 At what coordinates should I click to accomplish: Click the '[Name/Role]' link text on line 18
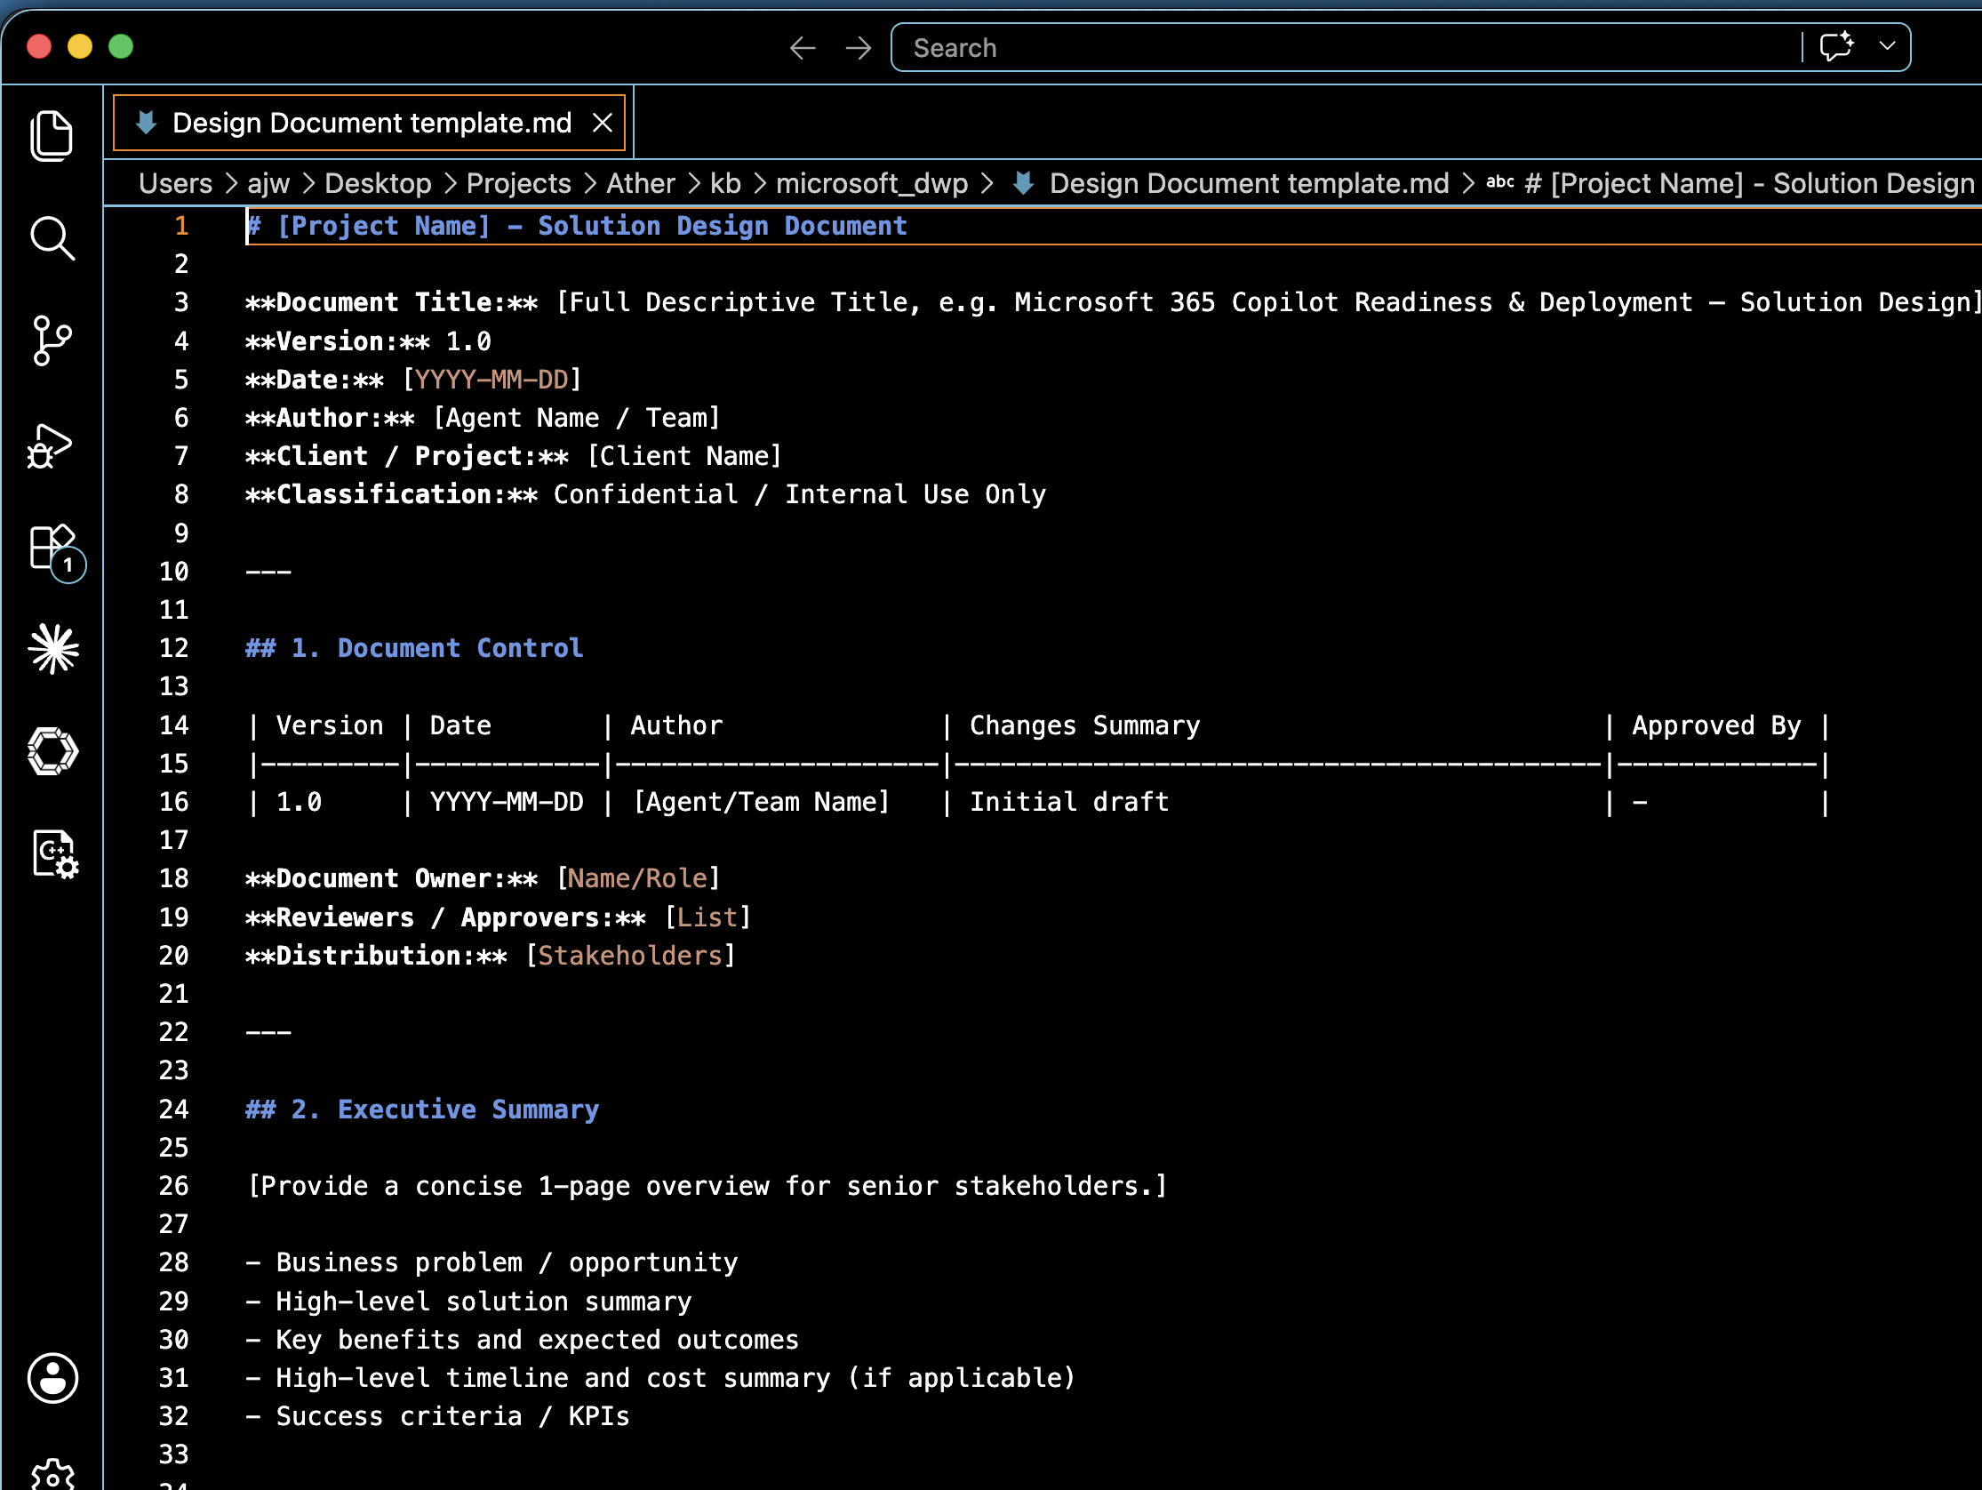click(x=638, y=878)
